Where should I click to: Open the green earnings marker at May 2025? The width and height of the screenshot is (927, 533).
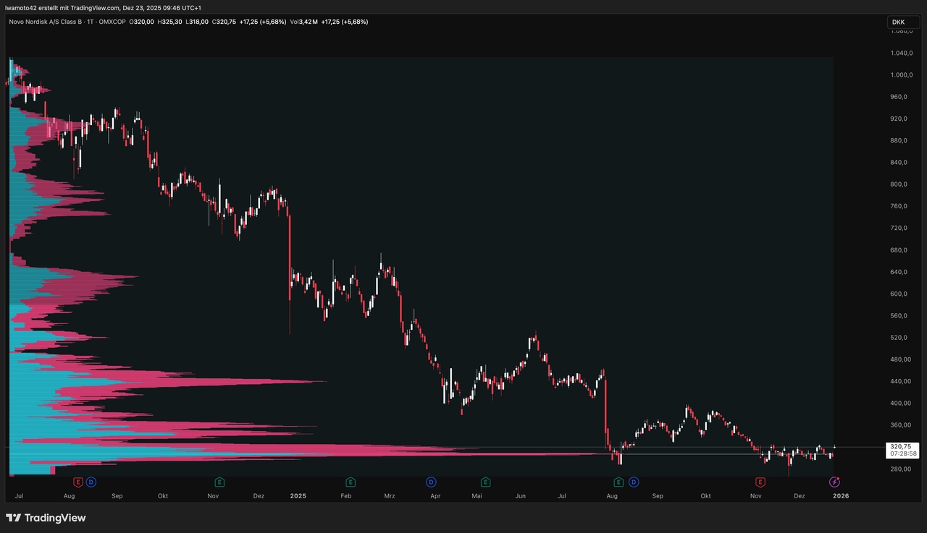485,482
